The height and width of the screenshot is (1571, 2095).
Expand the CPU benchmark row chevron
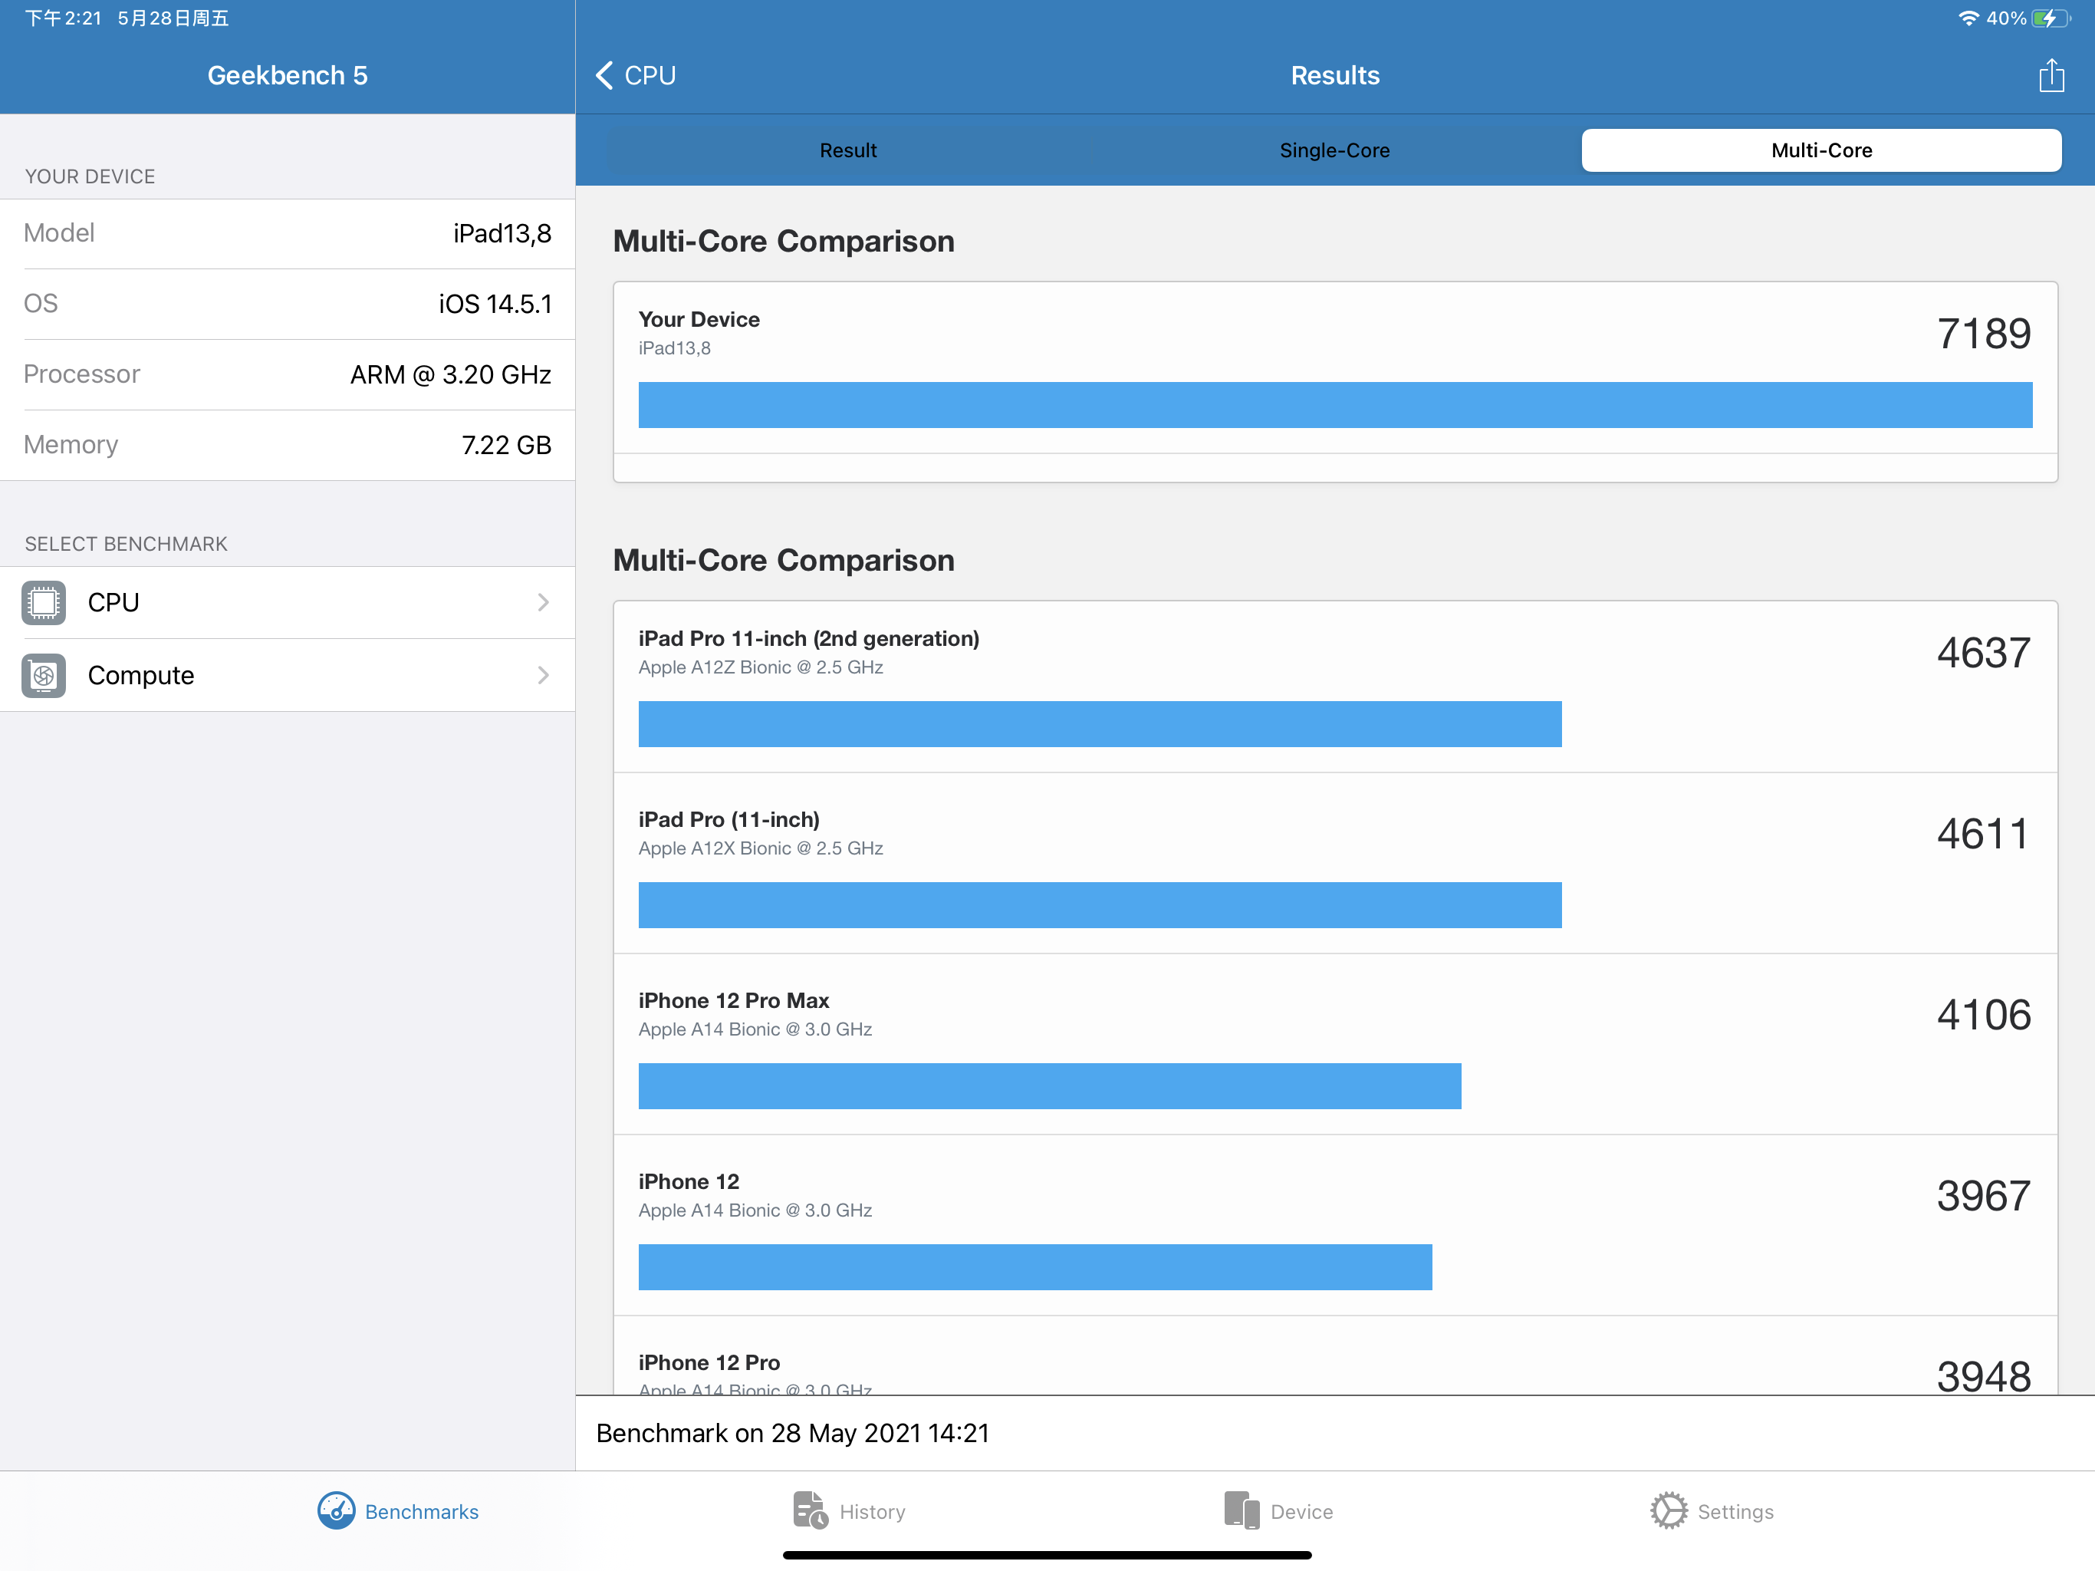click(x=544, y=603)
